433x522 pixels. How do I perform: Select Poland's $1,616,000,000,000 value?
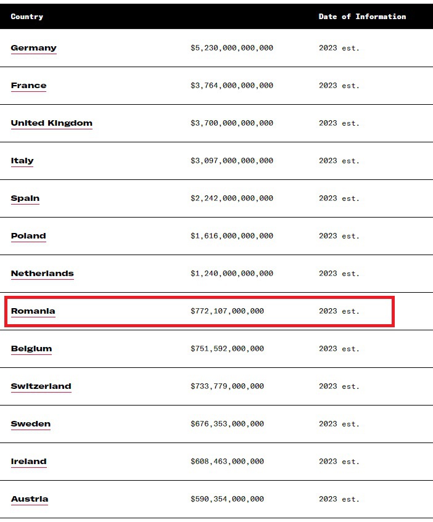click(231, 236)
